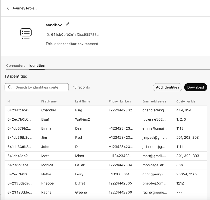Click the joihndoe@g... email cell
This screenshot has width=210, height=200.
pos(154,147)
